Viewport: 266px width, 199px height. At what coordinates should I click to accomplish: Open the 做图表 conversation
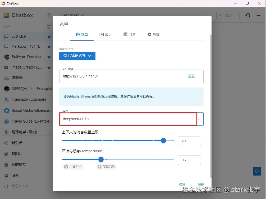[27, 77]
